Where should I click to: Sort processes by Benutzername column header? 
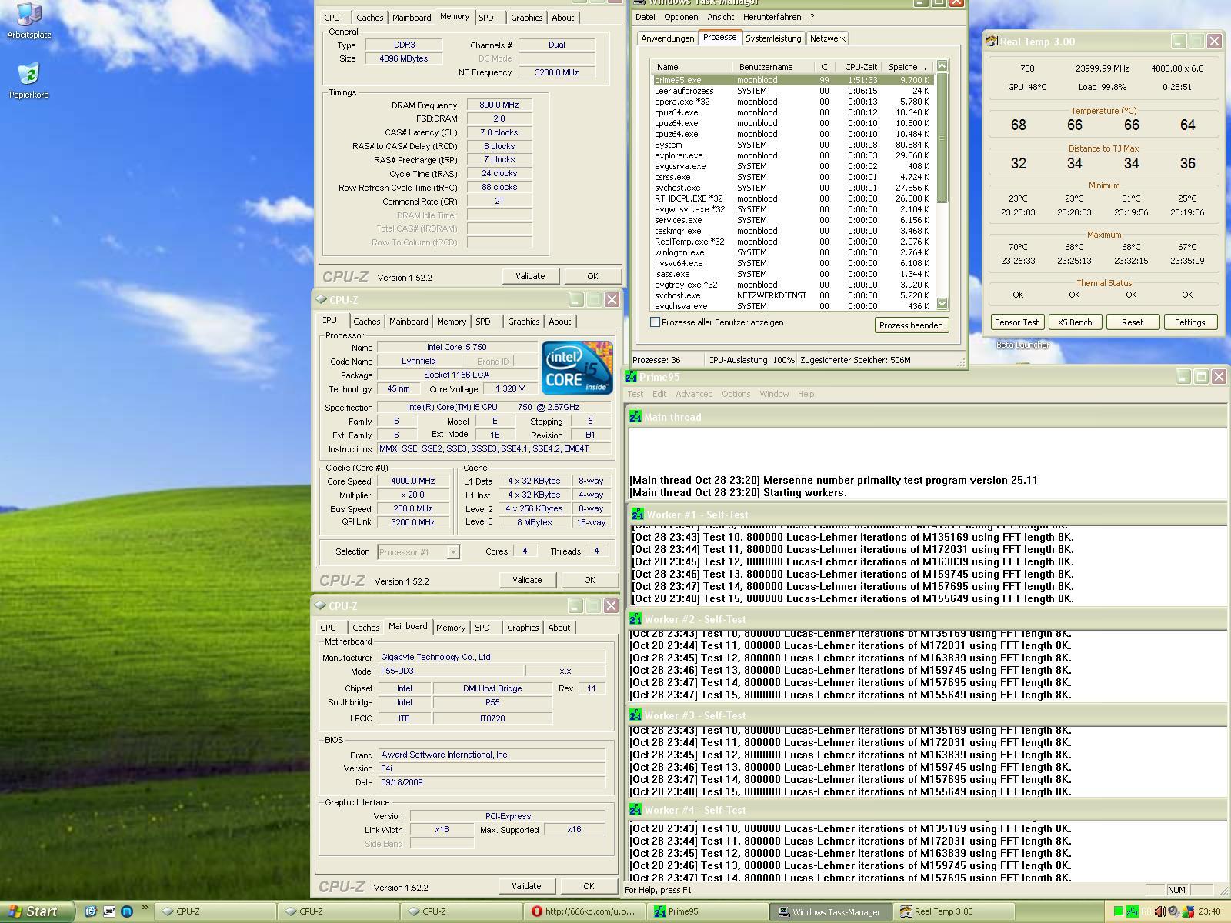pyautogui.click(x=775, y=67)
